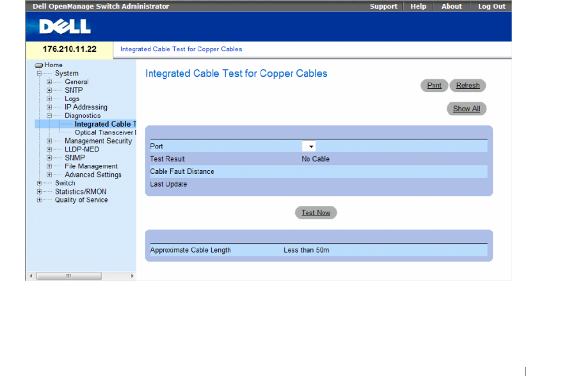This screenshot has width=576, height=376.
Task: Select File Management in the tree
Action: click(91, 166)
